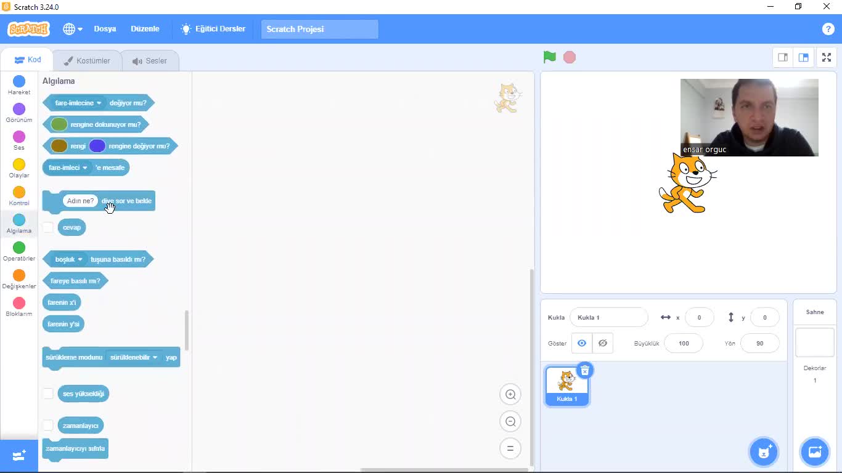The image size is (842, 473).
Task: Select the Ses block category
Action: click(19, 140)
